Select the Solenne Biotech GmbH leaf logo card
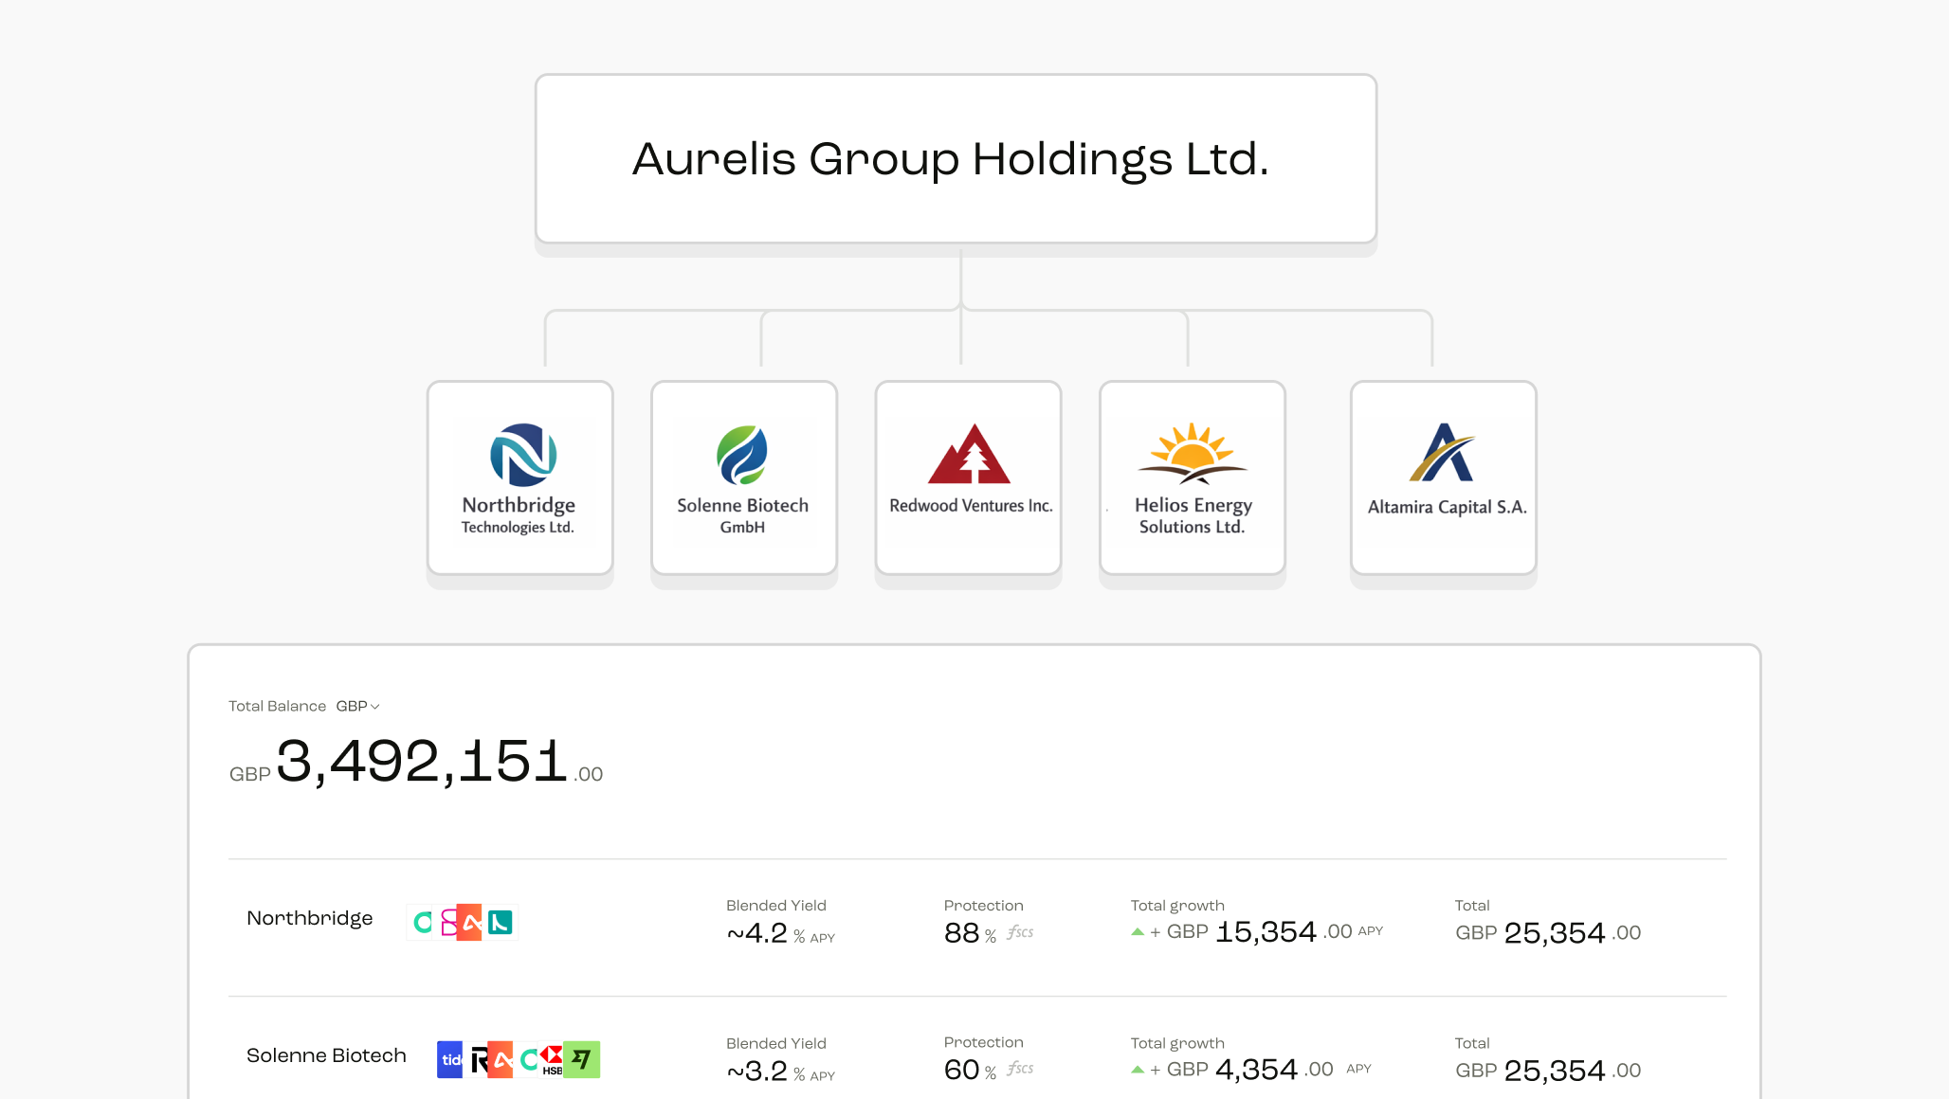Viewport: 1949px width, 1099px height. coord(743,478)
